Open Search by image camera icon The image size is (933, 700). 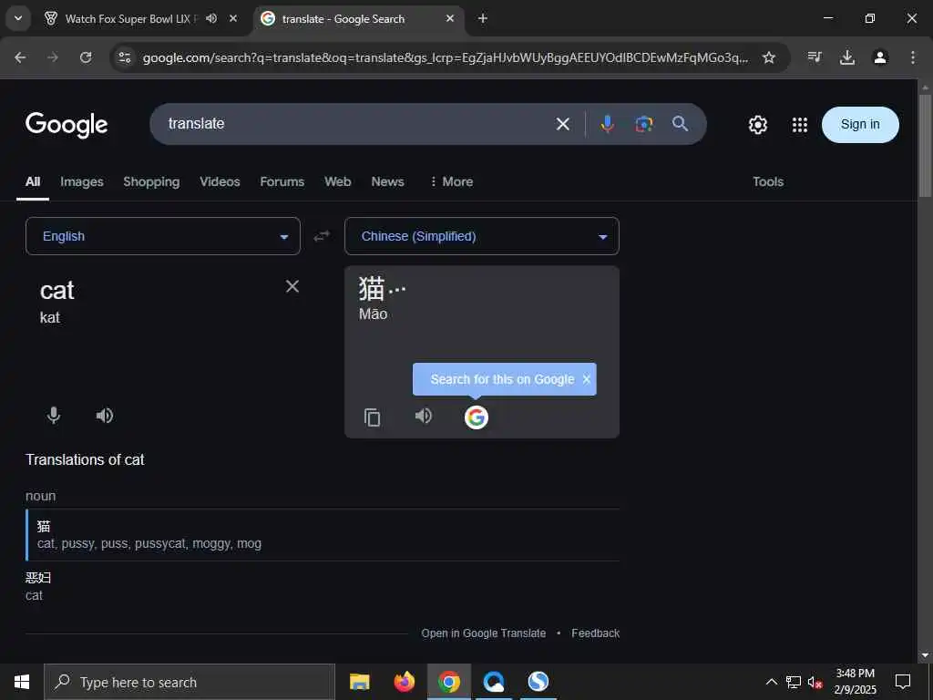644,124
